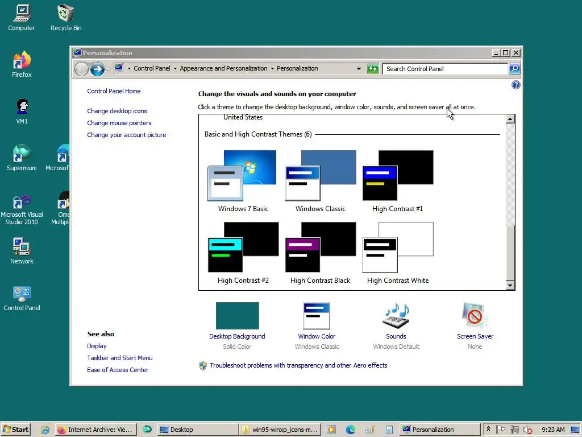The width and height of the screenshot is (582, 437).
Task: Click the theme list scroll up arrow
Action: [510, 119]
